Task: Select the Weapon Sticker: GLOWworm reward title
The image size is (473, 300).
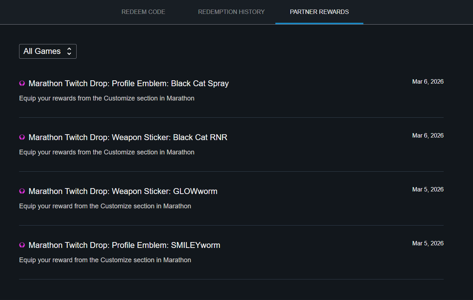Action: click(x=123, y=191)
